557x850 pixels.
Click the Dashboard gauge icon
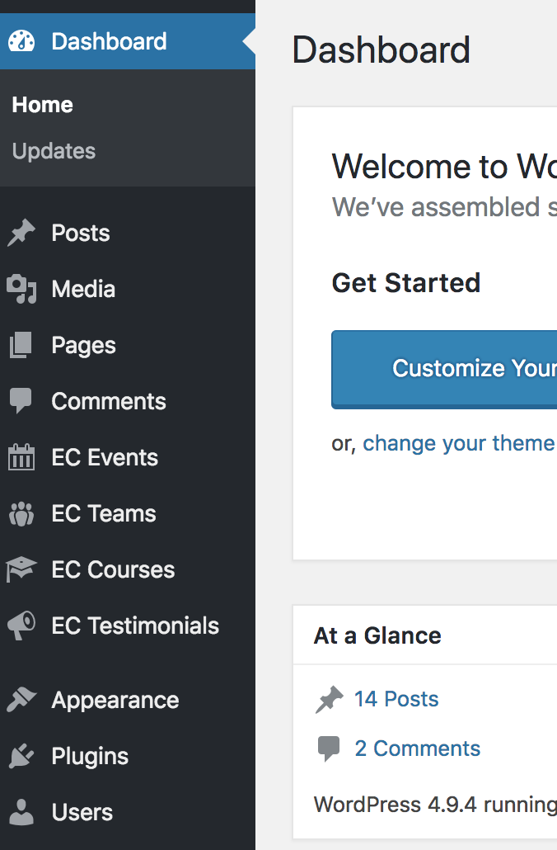tap(21, 41)
